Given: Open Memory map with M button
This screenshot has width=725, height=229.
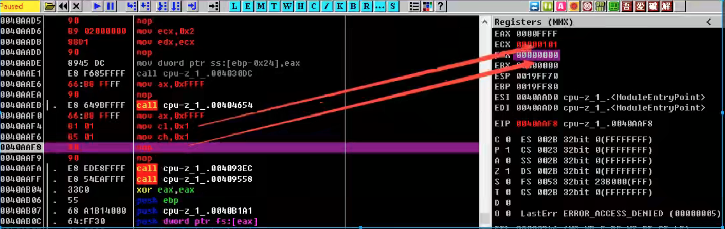Looking at the screenshot, I should [x=261, y=7].
